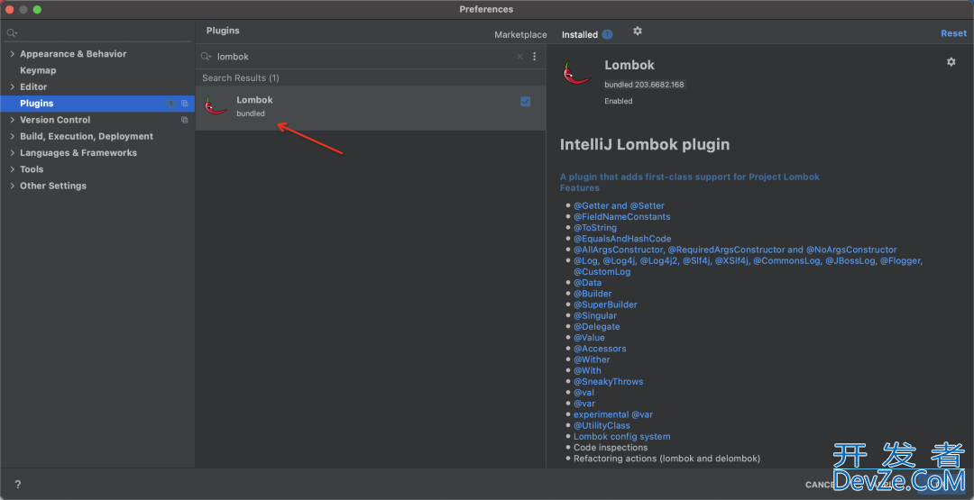Open the @Value link
The height and width of the screenshot is (500, 974).
coord(589,338)
